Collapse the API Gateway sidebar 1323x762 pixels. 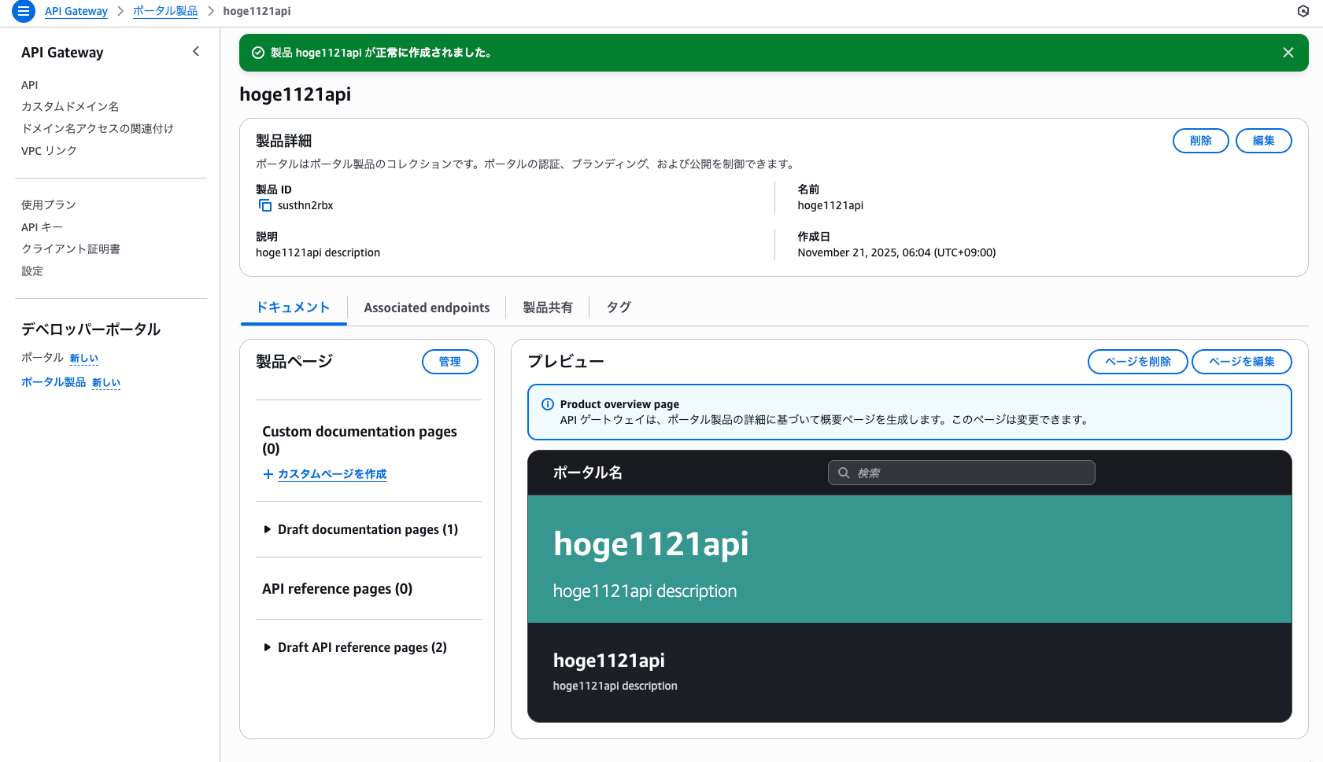[x=196, y=52]
